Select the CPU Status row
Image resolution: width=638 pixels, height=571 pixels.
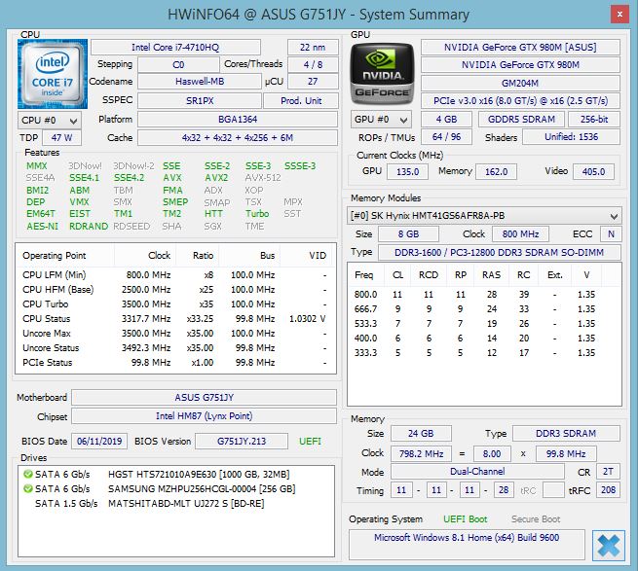[x=175, y=319]
